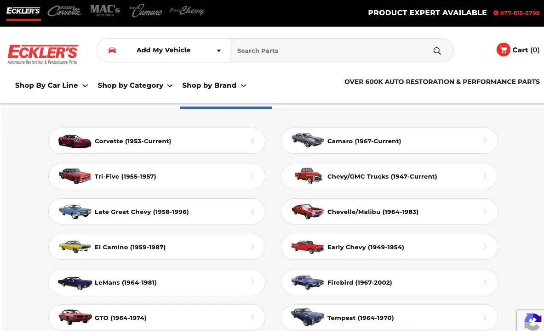Click the Shop By Car Line chevron

(85, 86)
